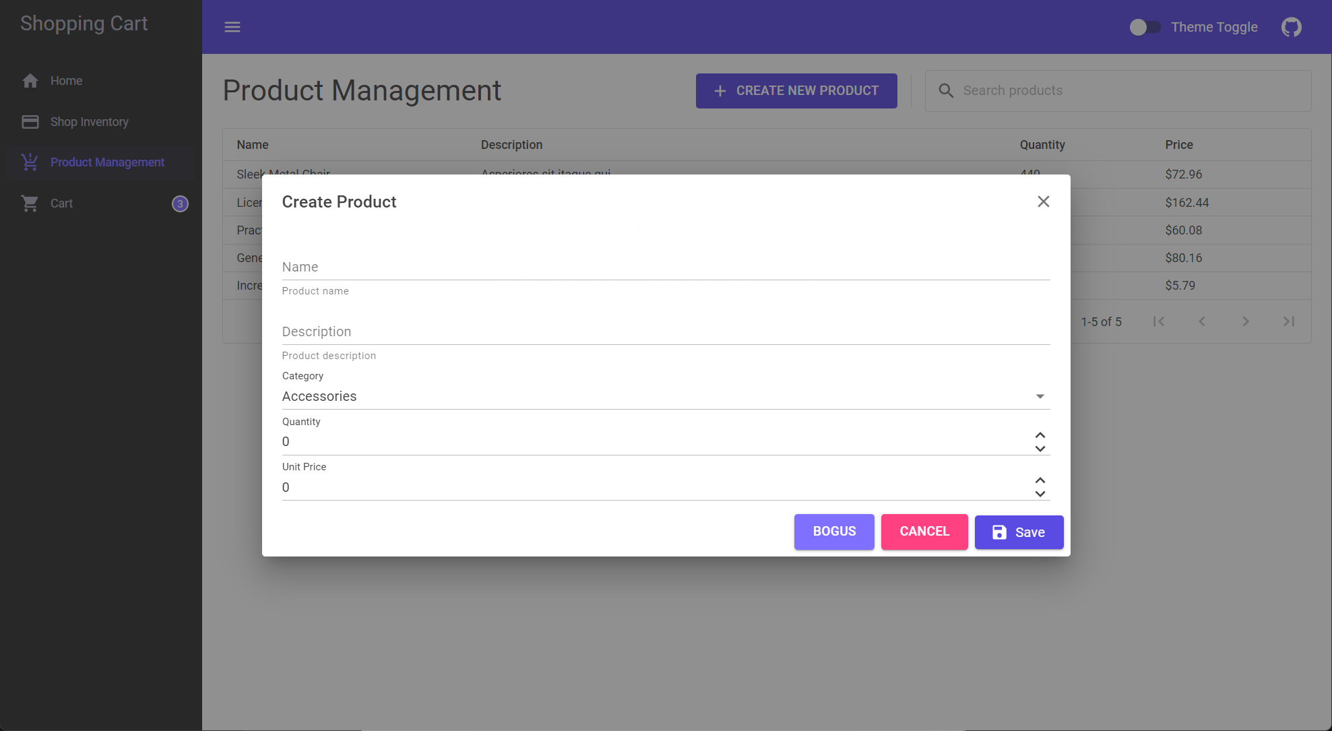Click the GitHub icon in the header
This screenshot has width=1332, height=731.
pyautogui.click(x=1291, y=27)
